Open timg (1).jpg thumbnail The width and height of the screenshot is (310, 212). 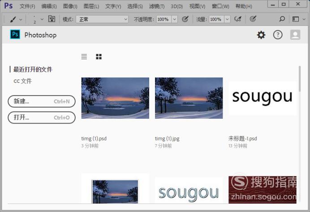pyautogui.click(x=189, y=98)
